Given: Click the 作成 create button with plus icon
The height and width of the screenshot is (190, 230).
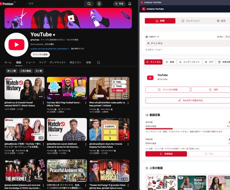Looking at the screenshot, I should pyautogui.click(x=119, y=3).
